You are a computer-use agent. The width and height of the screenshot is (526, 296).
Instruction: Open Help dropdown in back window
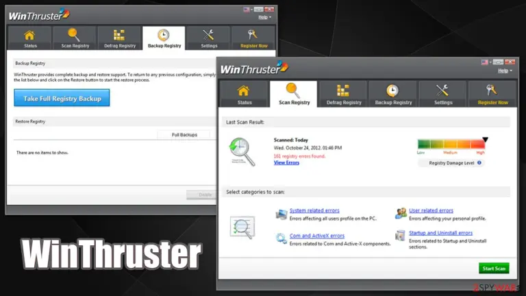point(264,17)
